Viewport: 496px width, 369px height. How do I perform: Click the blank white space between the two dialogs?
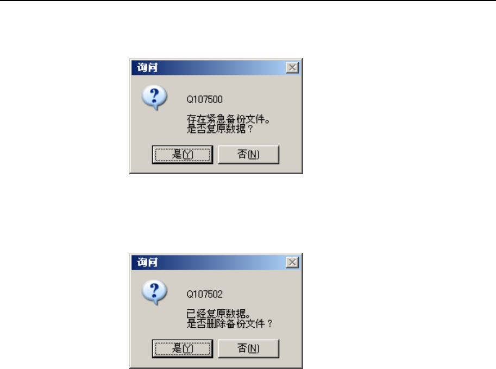pyautogui.click(x=216, y=213)
